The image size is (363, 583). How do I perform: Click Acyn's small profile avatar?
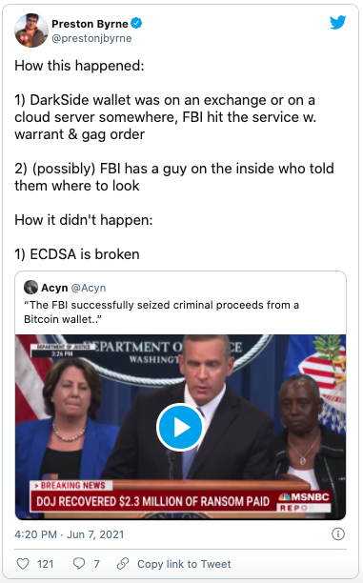(30, 288)
